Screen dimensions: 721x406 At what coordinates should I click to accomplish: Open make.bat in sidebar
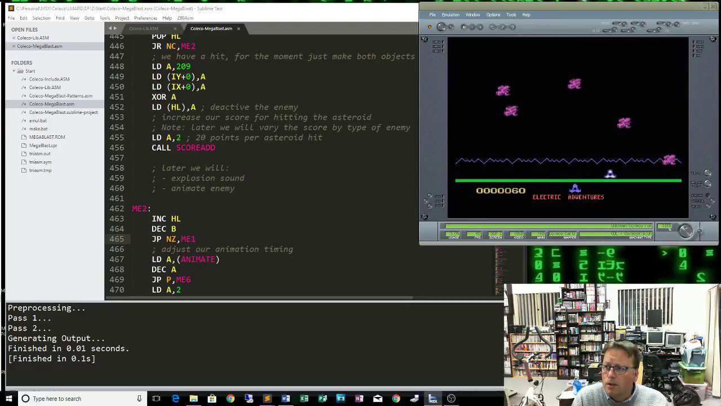coord(38,129)
